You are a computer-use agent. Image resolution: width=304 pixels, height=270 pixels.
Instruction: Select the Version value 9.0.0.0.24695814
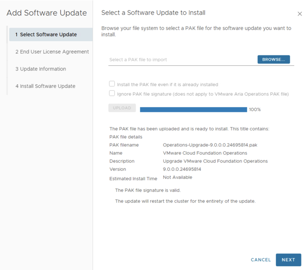coord(182,169)
